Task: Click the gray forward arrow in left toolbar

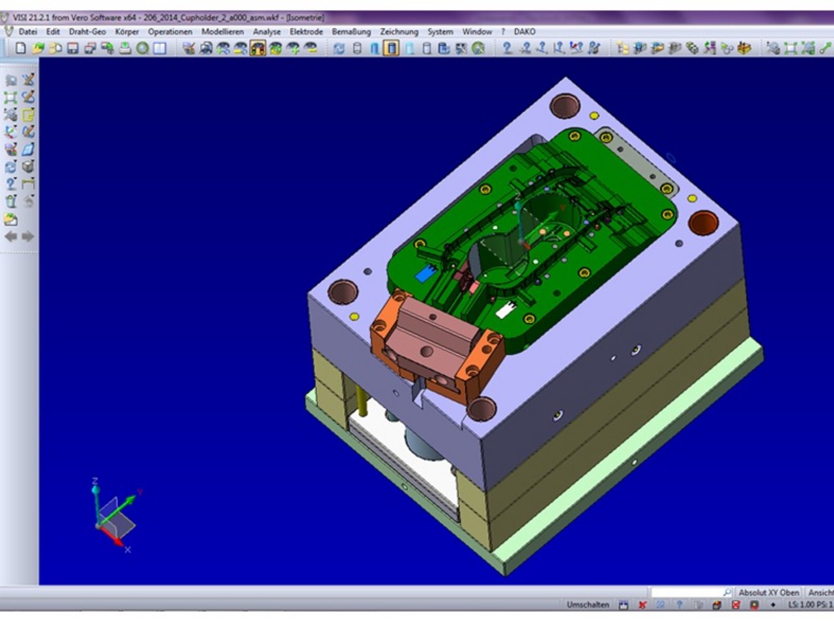Action: pyautogui.click(x=28, y=236)
